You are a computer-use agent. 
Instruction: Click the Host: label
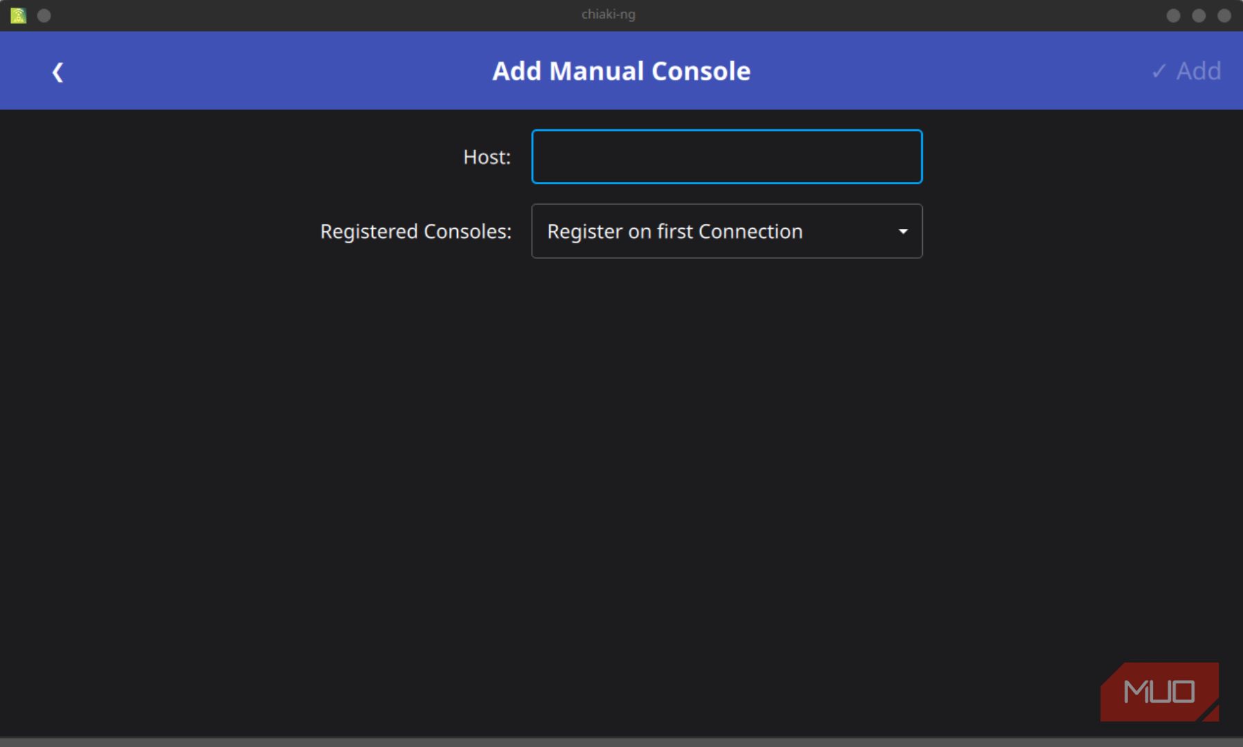[487, 157]
